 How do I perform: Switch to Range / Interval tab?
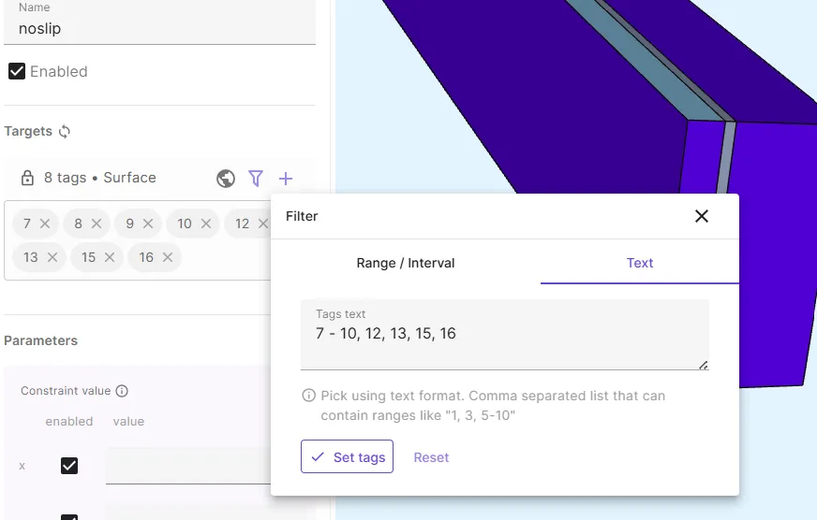(406, 263)
